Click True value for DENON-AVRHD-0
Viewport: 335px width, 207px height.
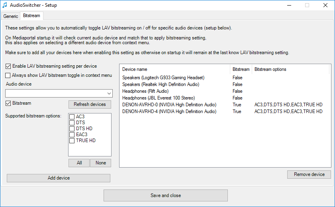click(237, 105)
